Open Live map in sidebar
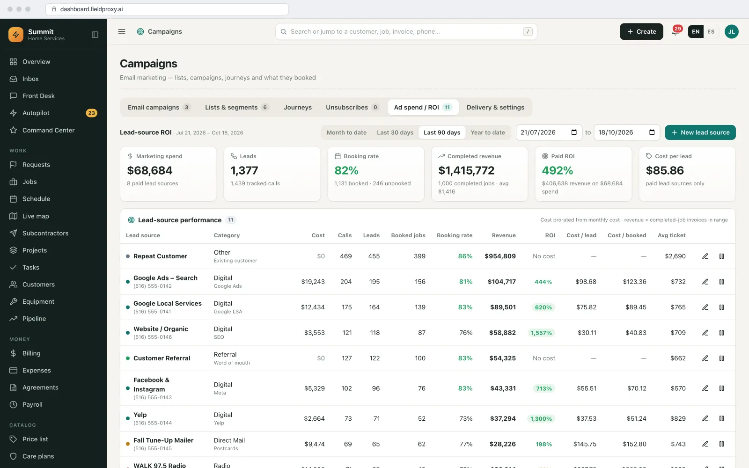749x468 pixels. coord(53,216)
